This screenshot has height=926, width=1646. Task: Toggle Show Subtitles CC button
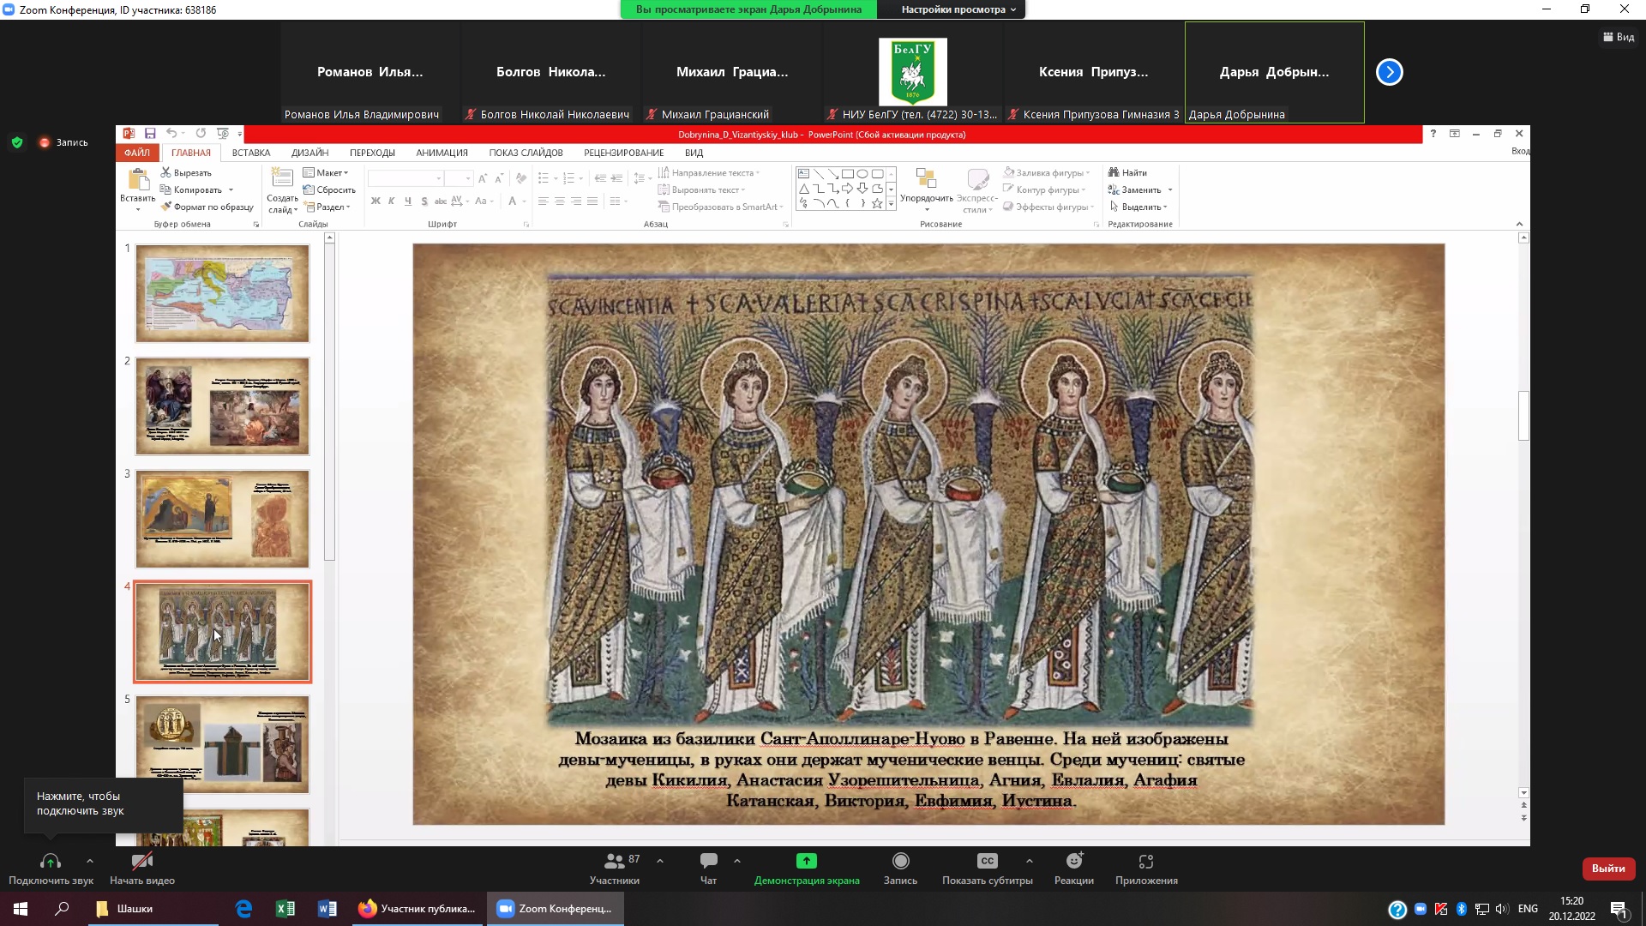coord(987,862)
